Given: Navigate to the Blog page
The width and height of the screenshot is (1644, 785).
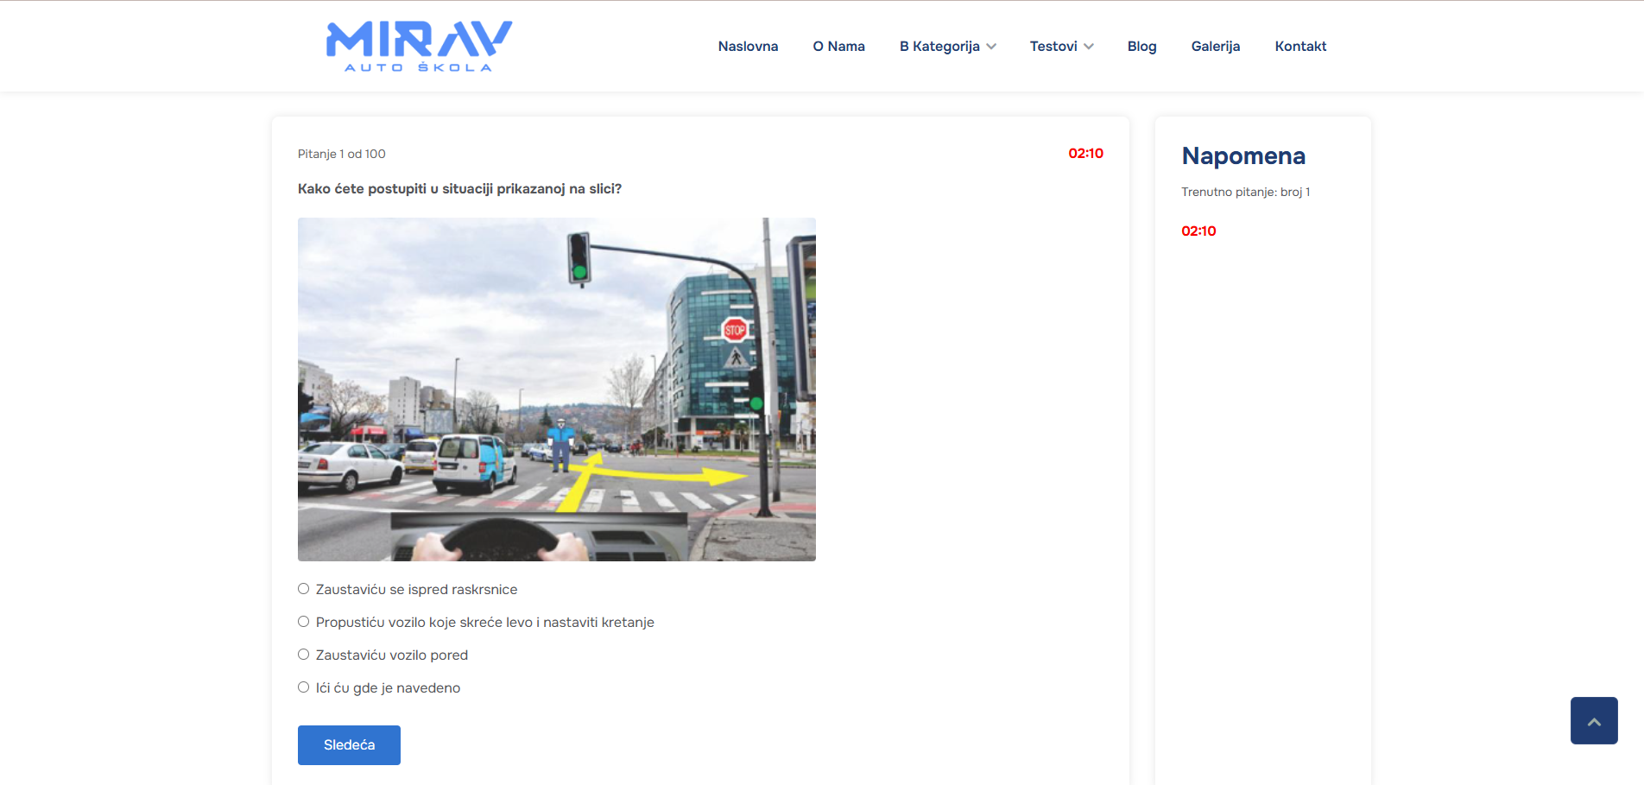Looking at the screenshot, I should (1141, 47).
